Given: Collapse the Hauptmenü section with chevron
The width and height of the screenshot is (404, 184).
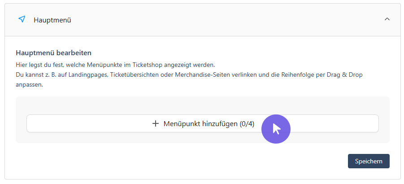Looking at the screenshot, I should pyautogui.click(x=387, y=19).
